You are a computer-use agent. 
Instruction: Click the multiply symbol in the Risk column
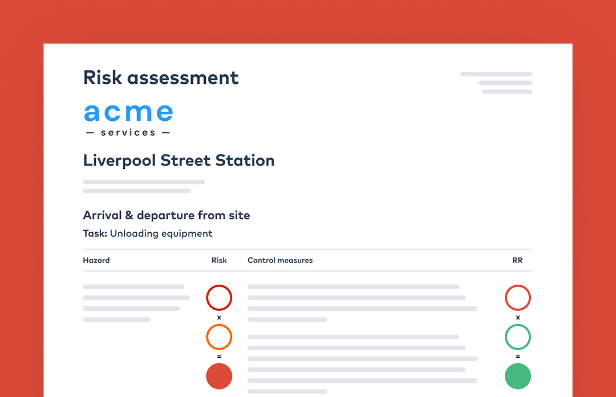pyautogui.click(x=219, y=318)
